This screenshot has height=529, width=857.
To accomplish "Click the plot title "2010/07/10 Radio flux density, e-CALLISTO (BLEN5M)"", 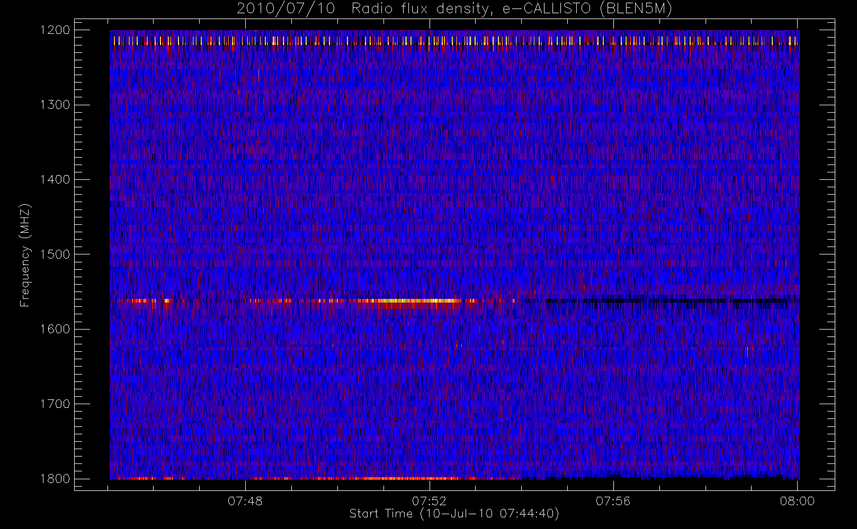I will pyautogui.click(x=454, y=9).
